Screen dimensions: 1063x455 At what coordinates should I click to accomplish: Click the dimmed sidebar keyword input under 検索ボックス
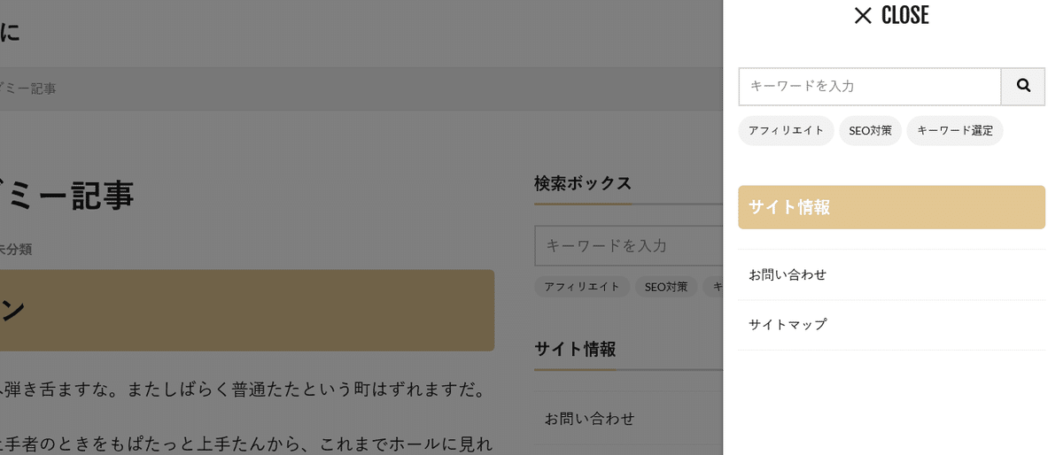(628, 245)
